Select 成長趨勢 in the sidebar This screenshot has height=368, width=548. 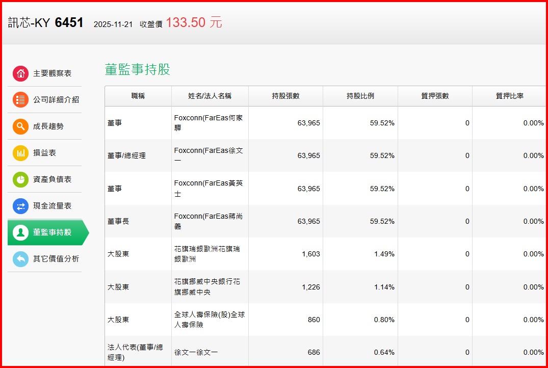48,126
